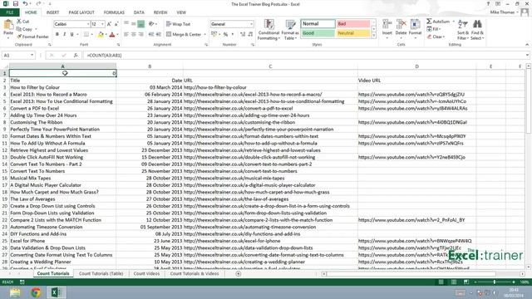Apply Percent Style format
The width and height of the screenshot is (532, 299).
point(225,34)
